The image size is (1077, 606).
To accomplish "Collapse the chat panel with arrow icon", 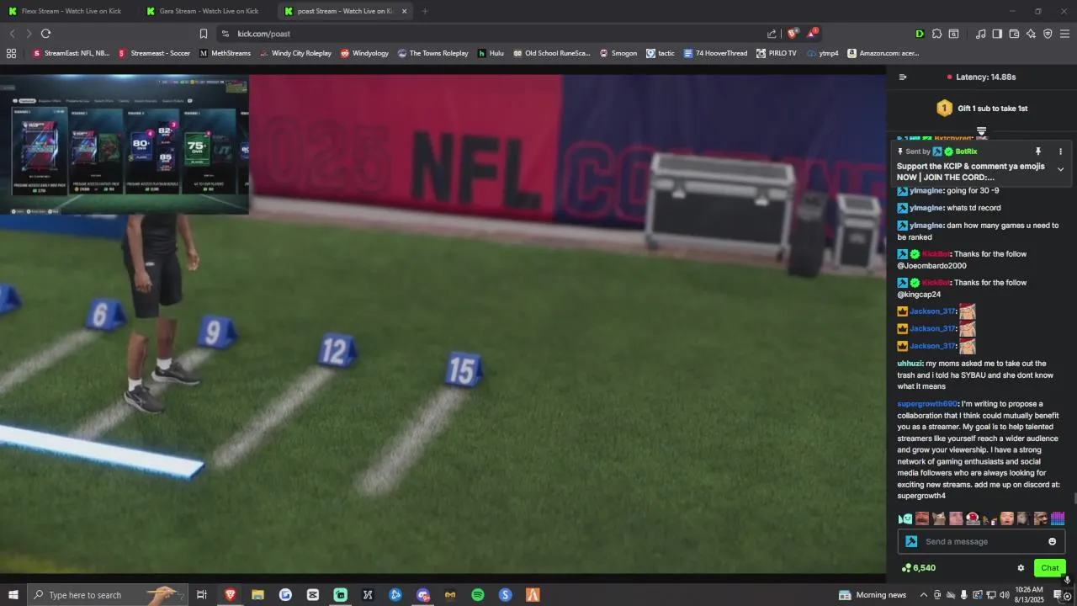I will coord(903,77).
